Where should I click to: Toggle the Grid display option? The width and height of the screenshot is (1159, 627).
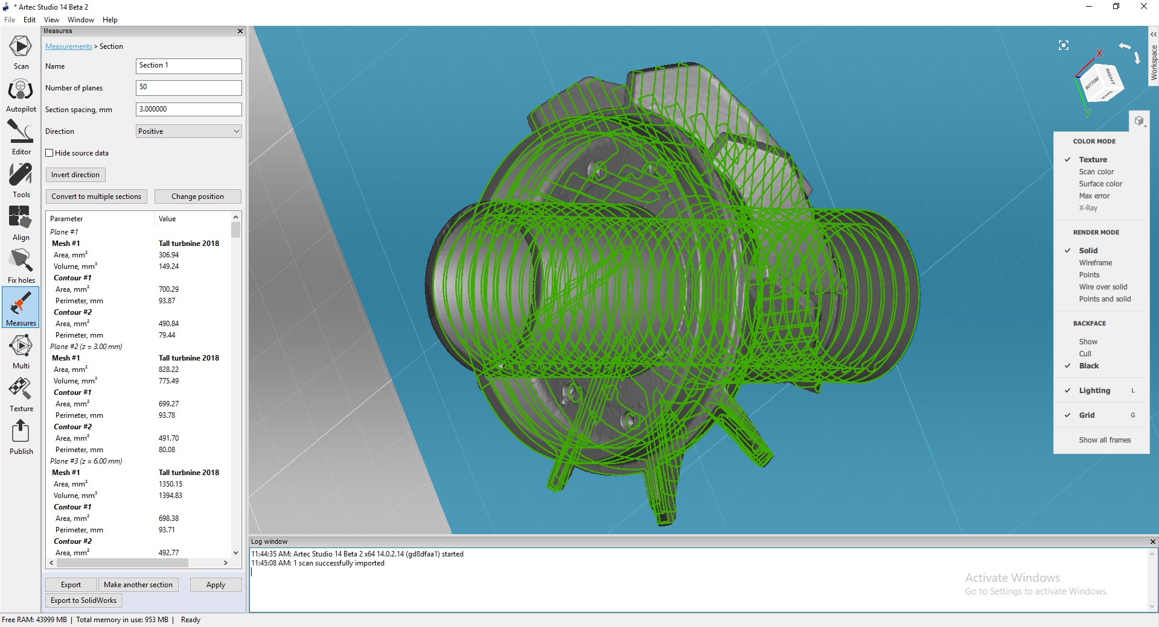click(x=1087, y=415)
